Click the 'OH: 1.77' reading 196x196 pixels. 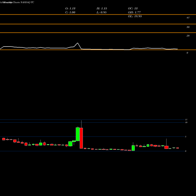134,13
